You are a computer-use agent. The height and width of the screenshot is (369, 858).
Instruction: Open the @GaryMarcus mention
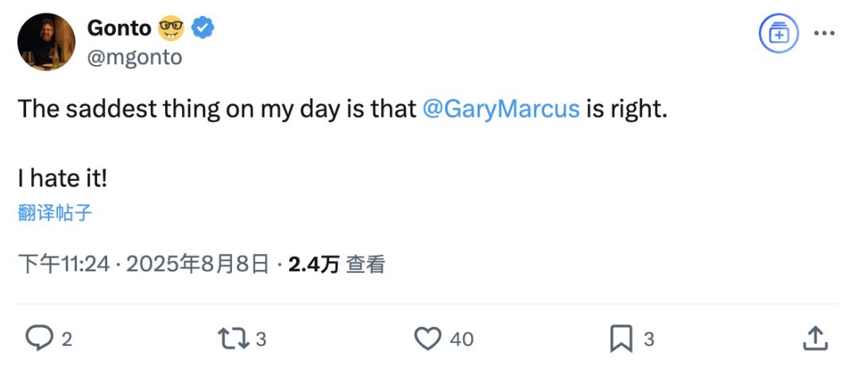(x=501, y=109)
